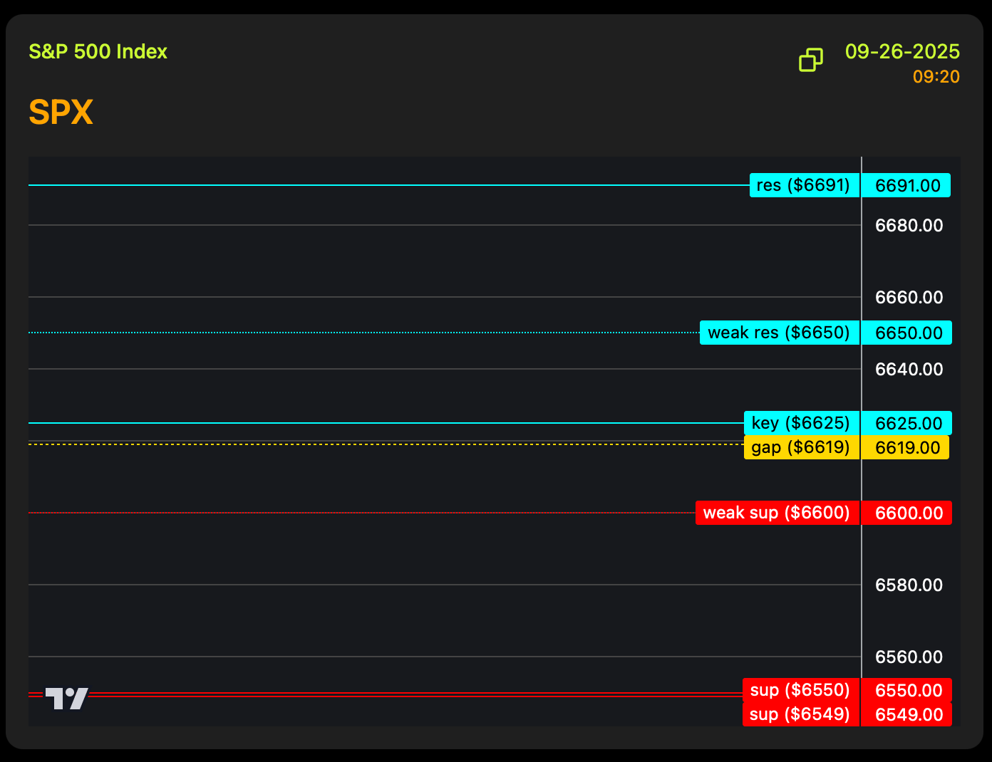
Task: Click the 6680.00 price scale value
Action: [909, 226]
